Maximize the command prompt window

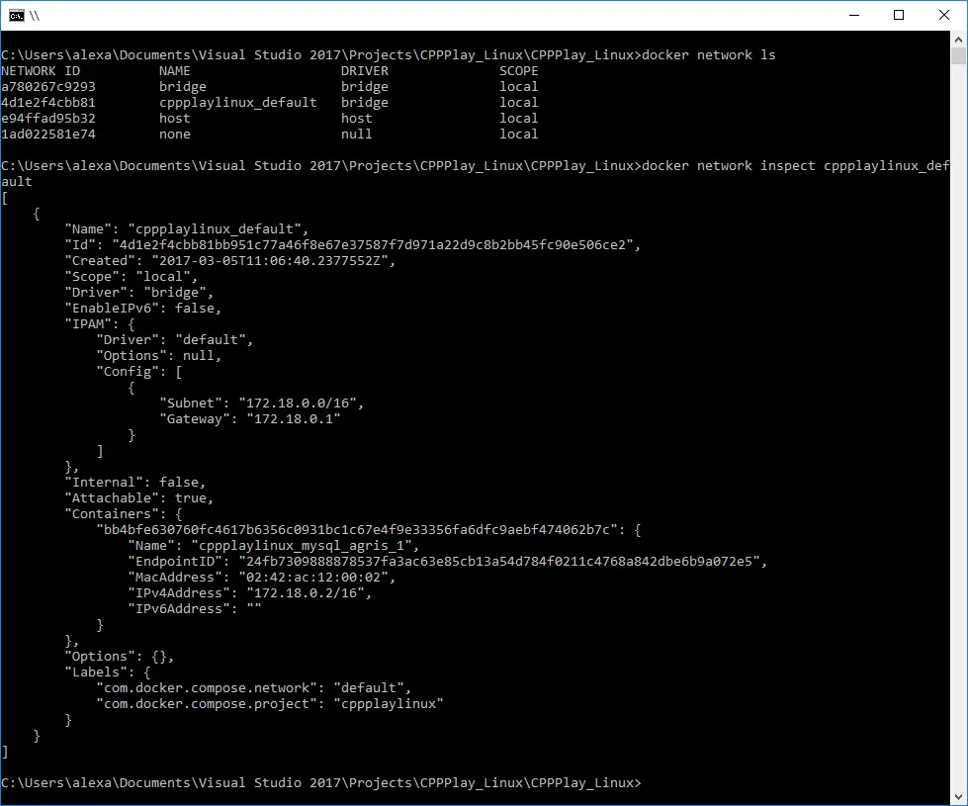899,16
